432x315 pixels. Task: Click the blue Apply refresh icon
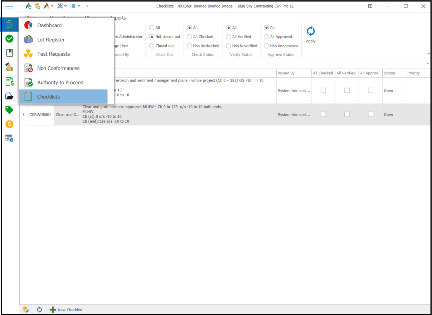point(310,32)
